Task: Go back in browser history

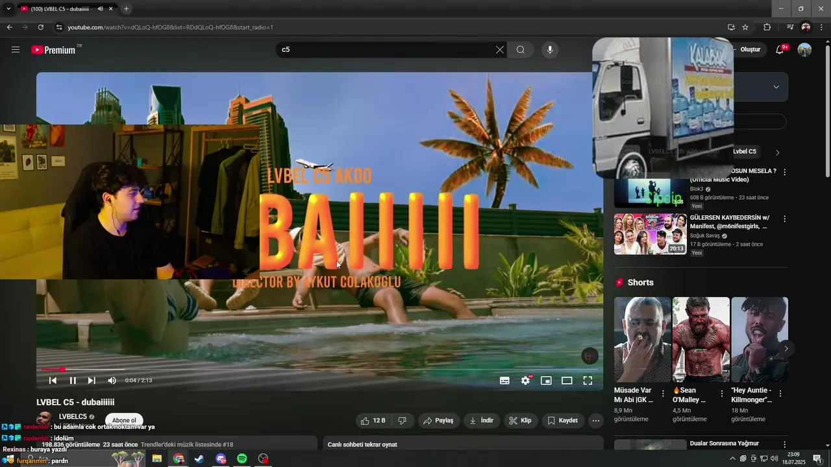Action: coord(9,27)
